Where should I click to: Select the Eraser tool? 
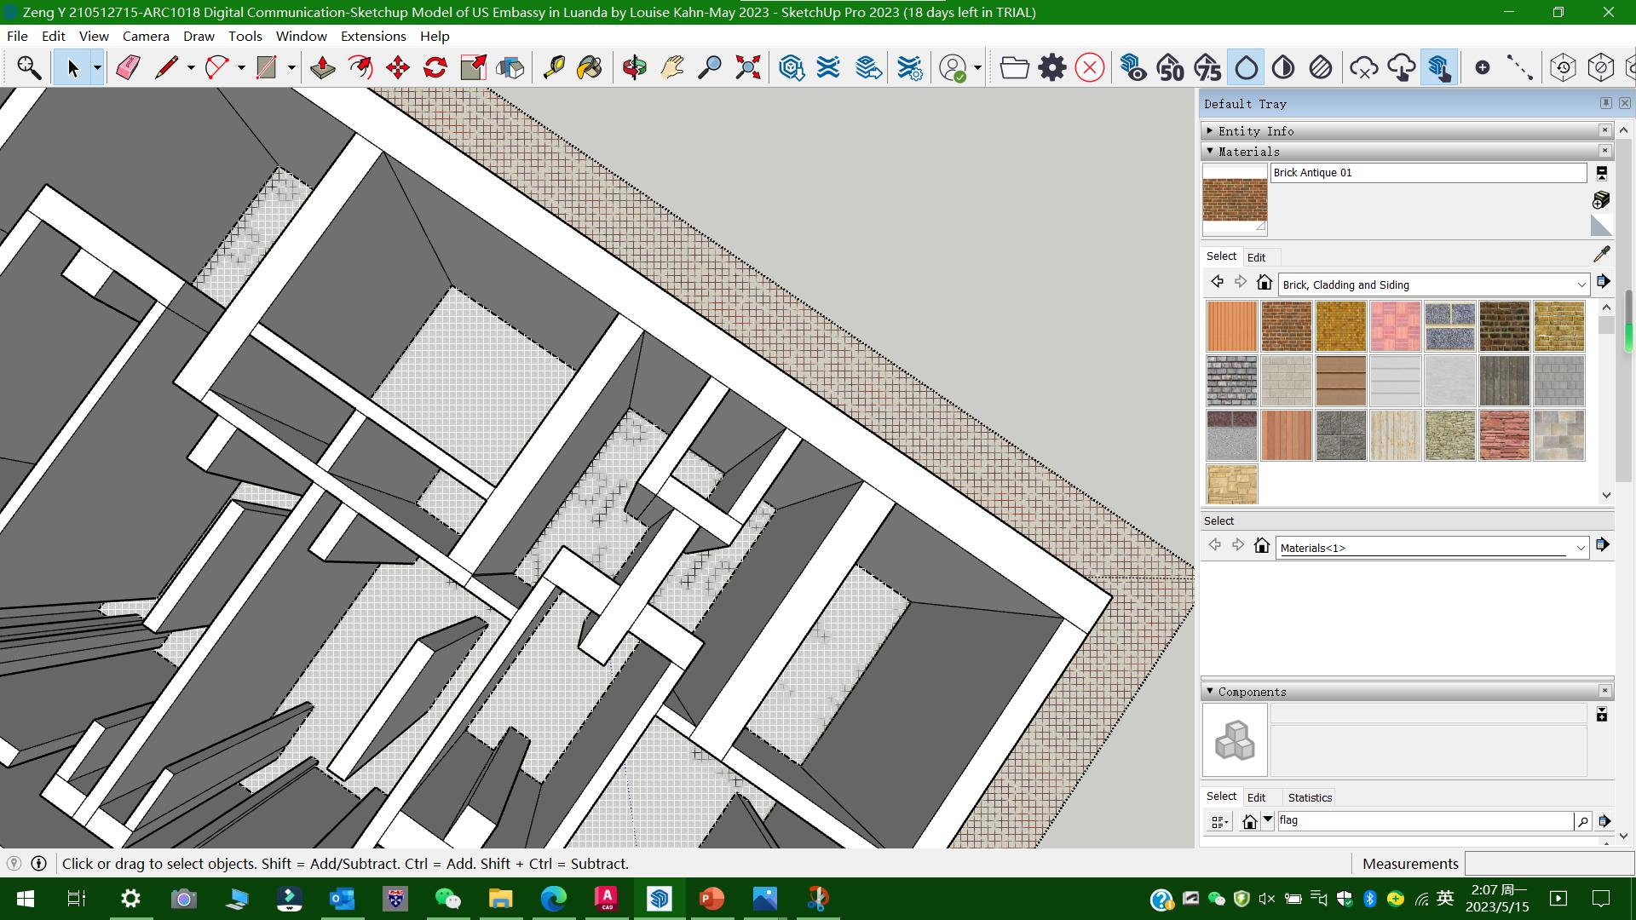[x=128, y=67]
